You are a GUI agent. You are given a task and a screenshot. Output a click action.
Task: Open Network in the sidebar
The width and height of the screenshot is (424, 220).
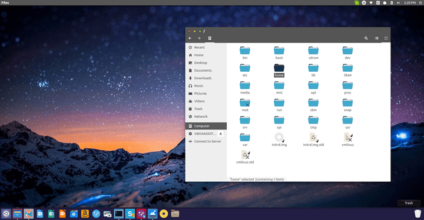[206, 116]
